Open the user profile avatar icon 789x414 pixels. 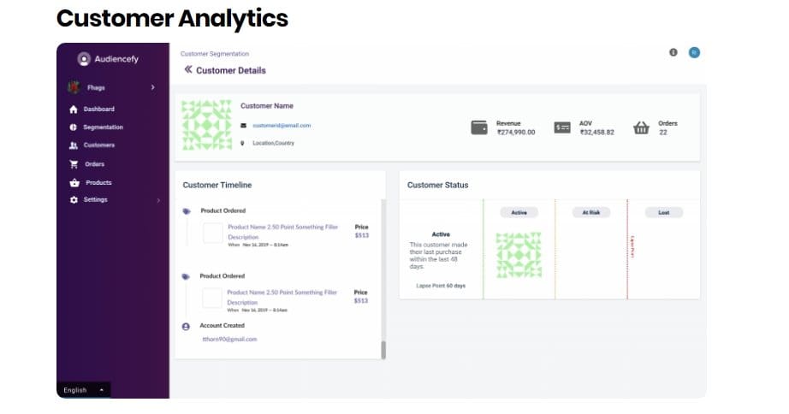(694, 52)
